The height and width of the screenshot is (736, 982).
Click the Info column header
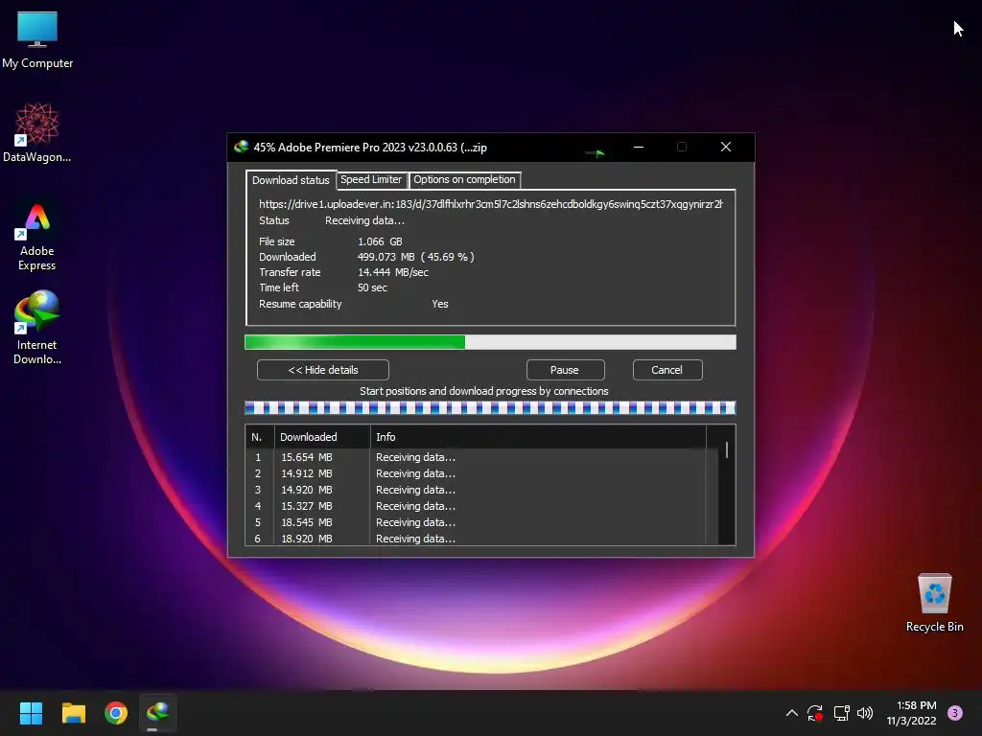(538, 437)
